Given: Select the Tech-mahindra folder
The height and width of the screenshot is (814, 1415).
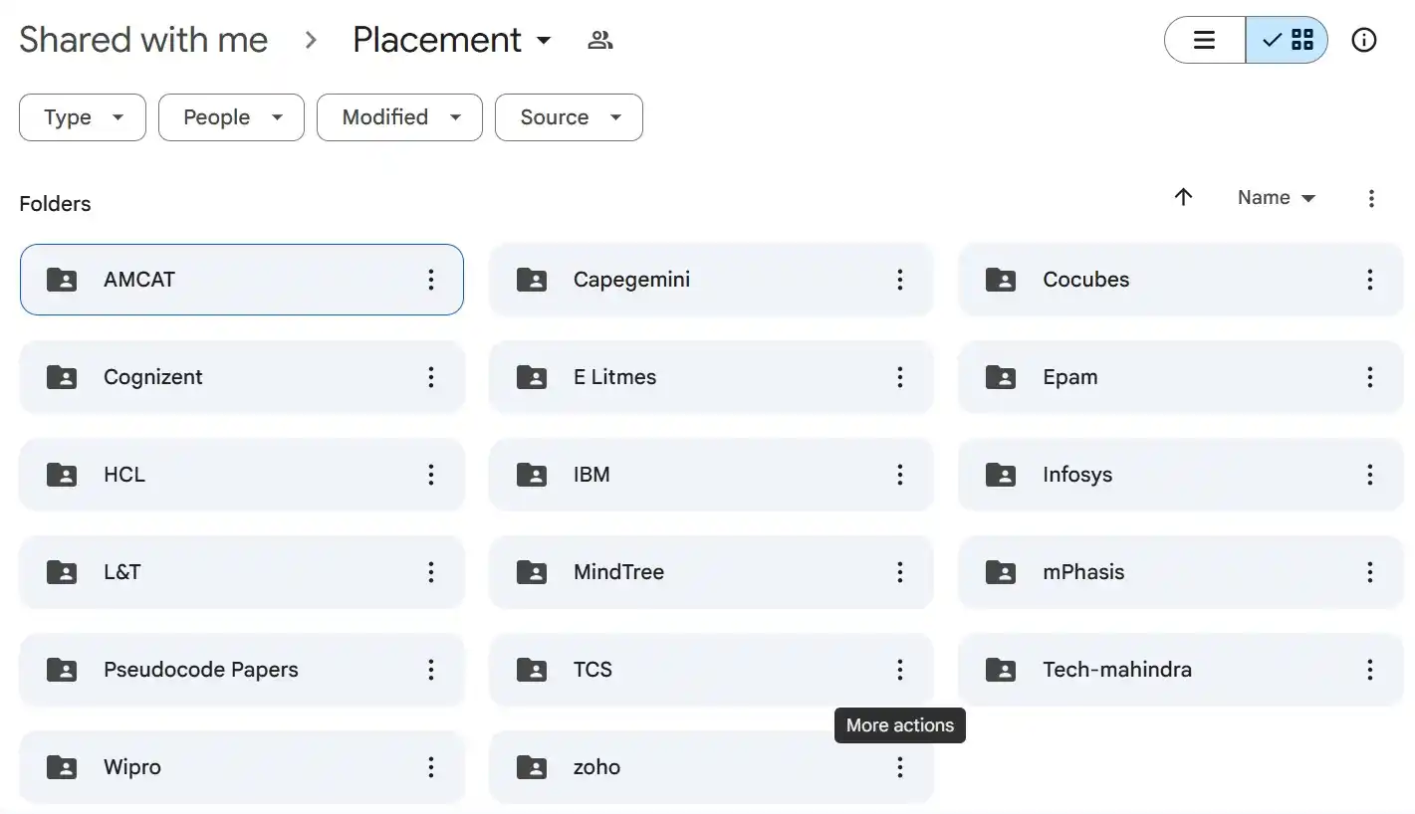Looking at the screenshot, I should [x=1181, y=670].
